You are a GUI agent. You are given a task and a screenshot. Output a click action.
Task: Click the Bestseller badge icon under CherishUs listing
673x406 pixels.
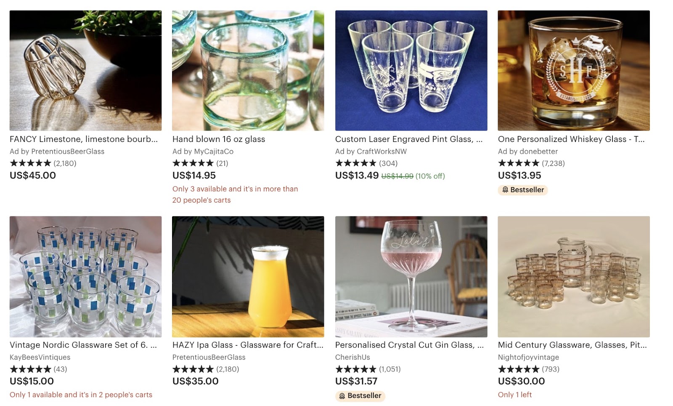(342, 396)
